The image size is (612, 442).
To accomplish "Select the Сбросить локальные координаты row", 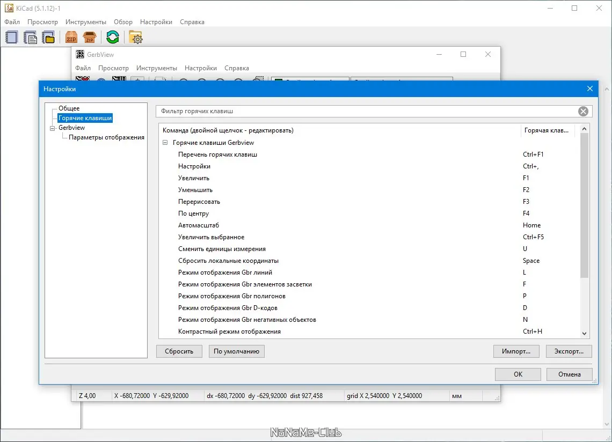I will click(x=370, y=261).
